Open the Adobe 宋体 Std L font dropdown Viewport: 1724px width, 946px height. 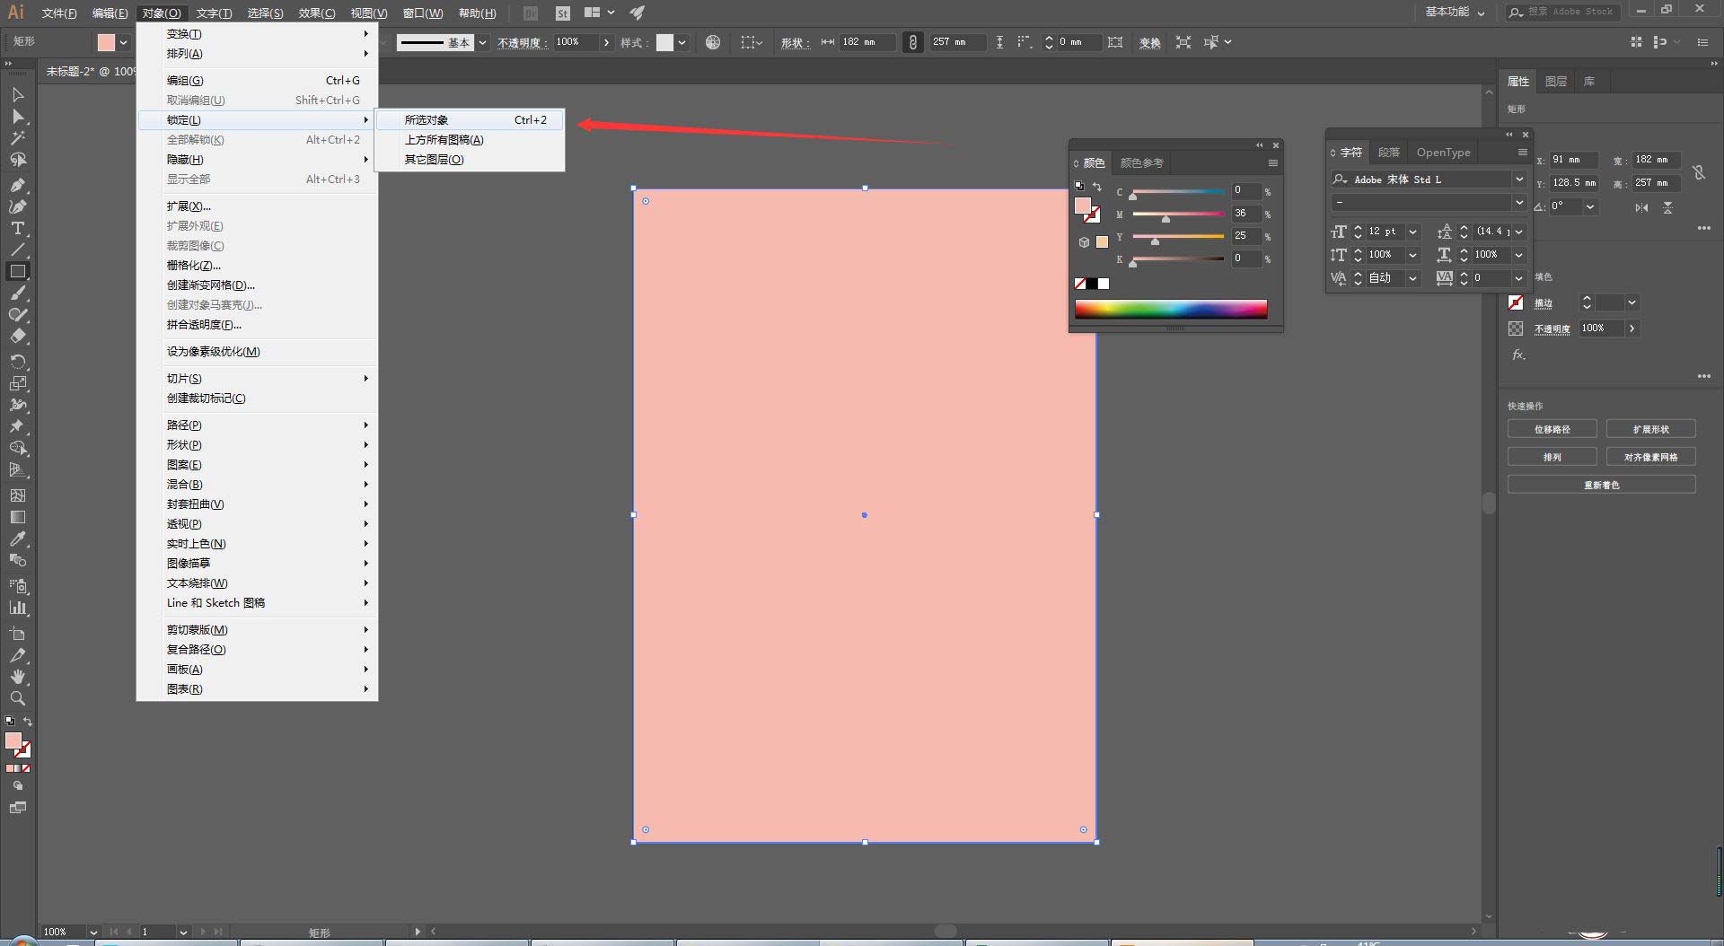(x=1518, y=180)
